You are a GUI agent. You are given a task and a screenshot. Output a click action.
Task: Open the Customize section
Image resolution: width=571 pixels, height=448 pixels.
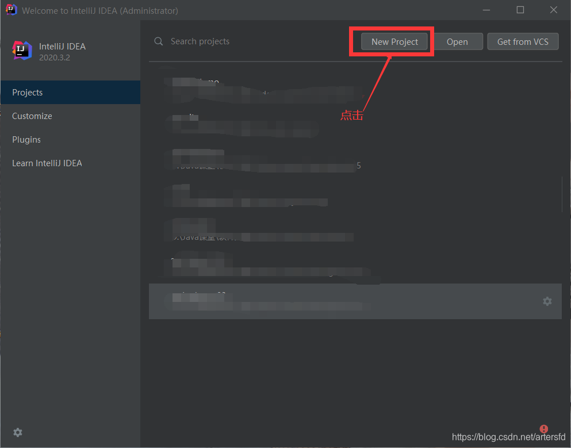(70, 116)
